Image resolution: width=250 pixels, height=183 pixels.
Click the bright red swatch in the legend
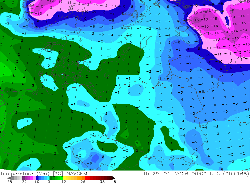coord(86,178)
